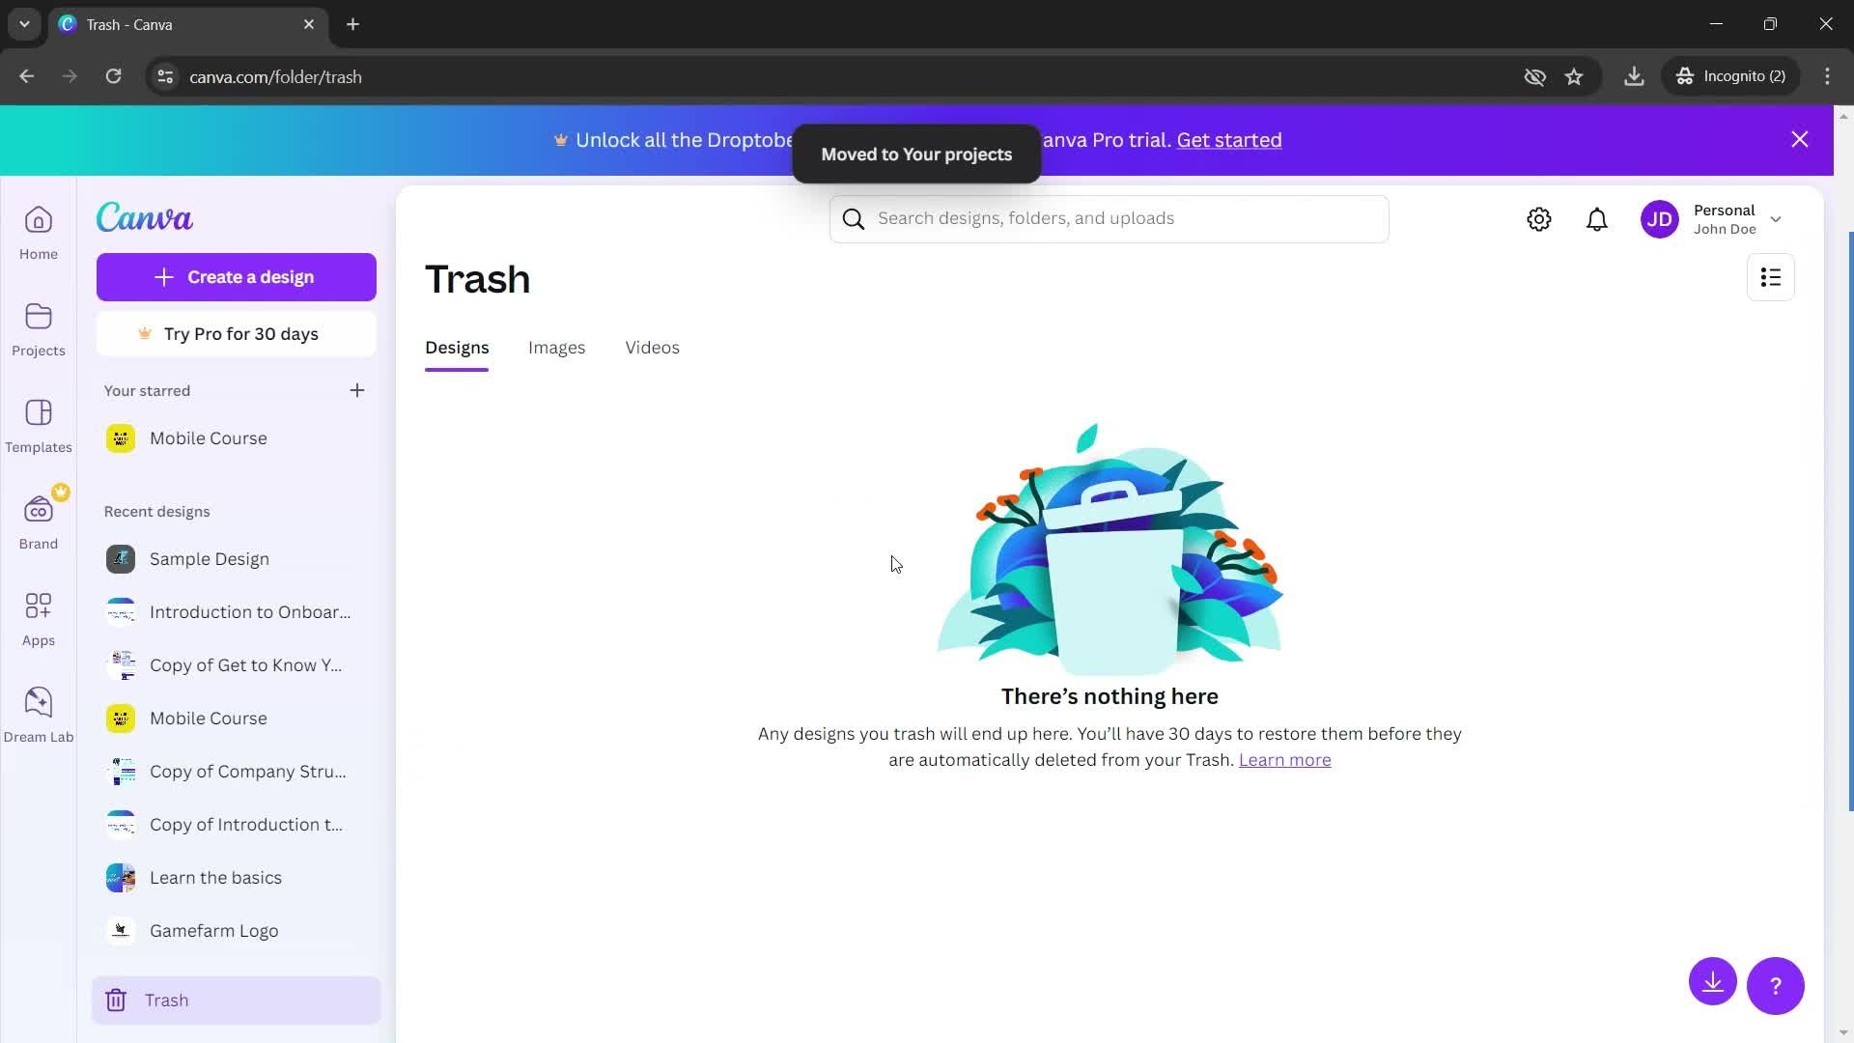
Task: Open the settings gear icon
Action: [x=1539, y=219]
